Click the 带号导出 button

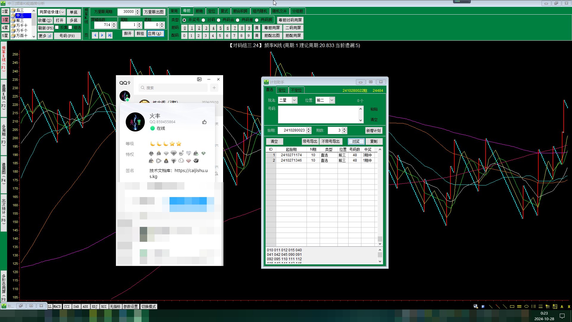tap(310, 141)
